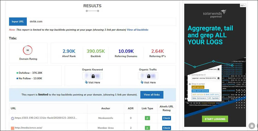Open the medscience.asia backlink URL
The width and height of the screenshot is (258, 131).
tap(28, 128)
